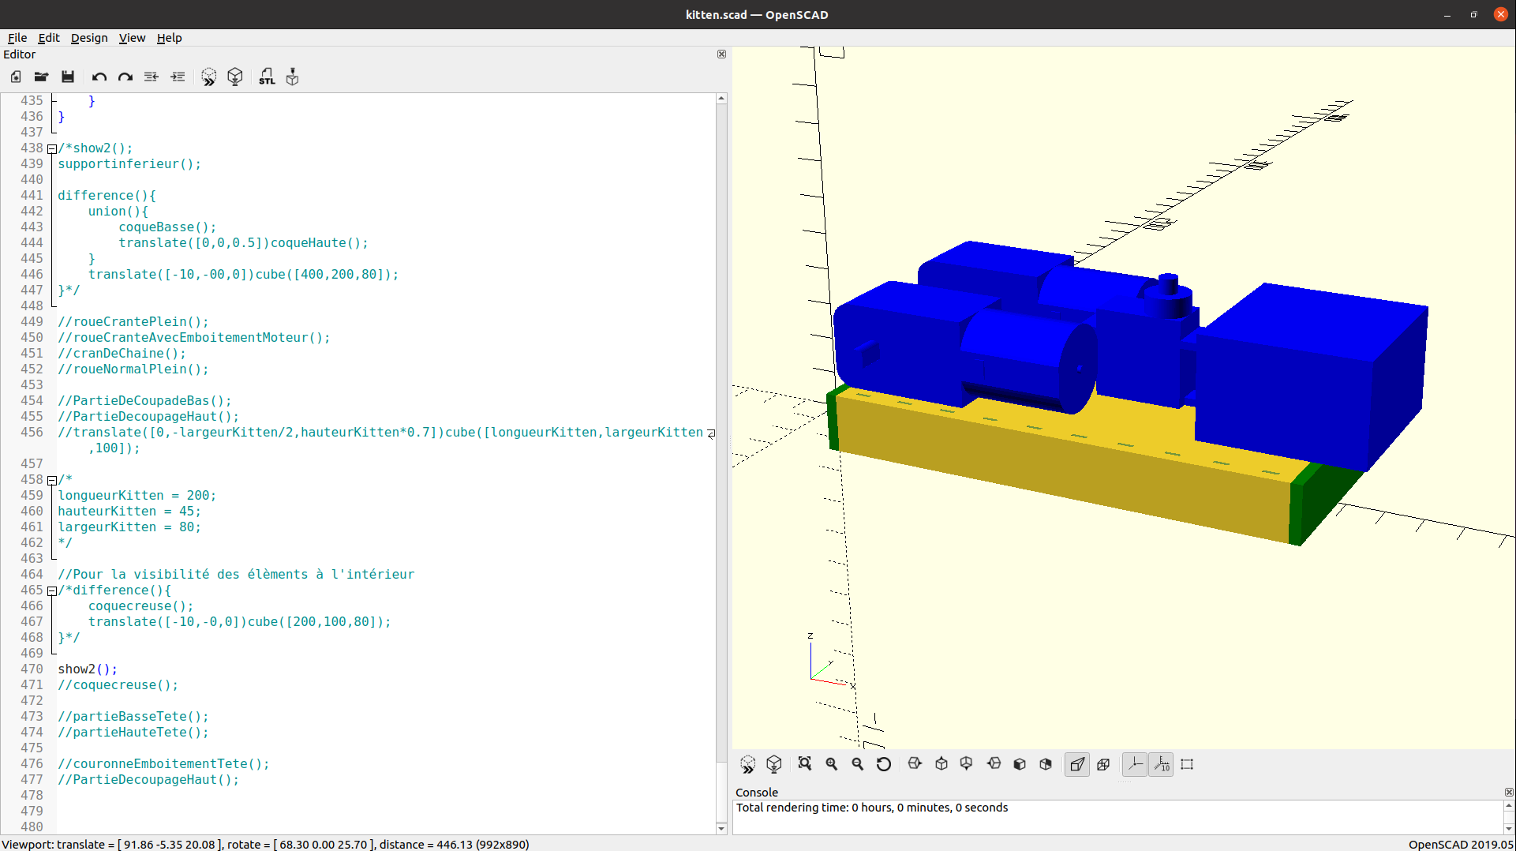Collapse the comment block at line 465
Image resolution: width=1516 pixels, height=851 pixels.
52,590
